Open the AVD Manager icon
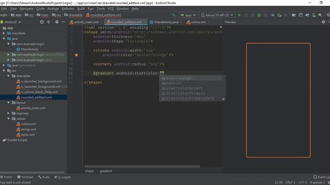 (x=314, y=15)
